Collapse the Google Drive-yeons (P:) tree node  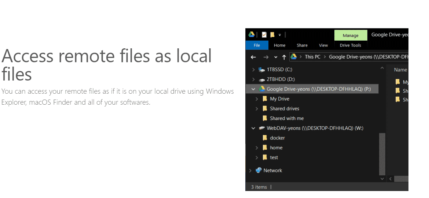click(253, 89)
